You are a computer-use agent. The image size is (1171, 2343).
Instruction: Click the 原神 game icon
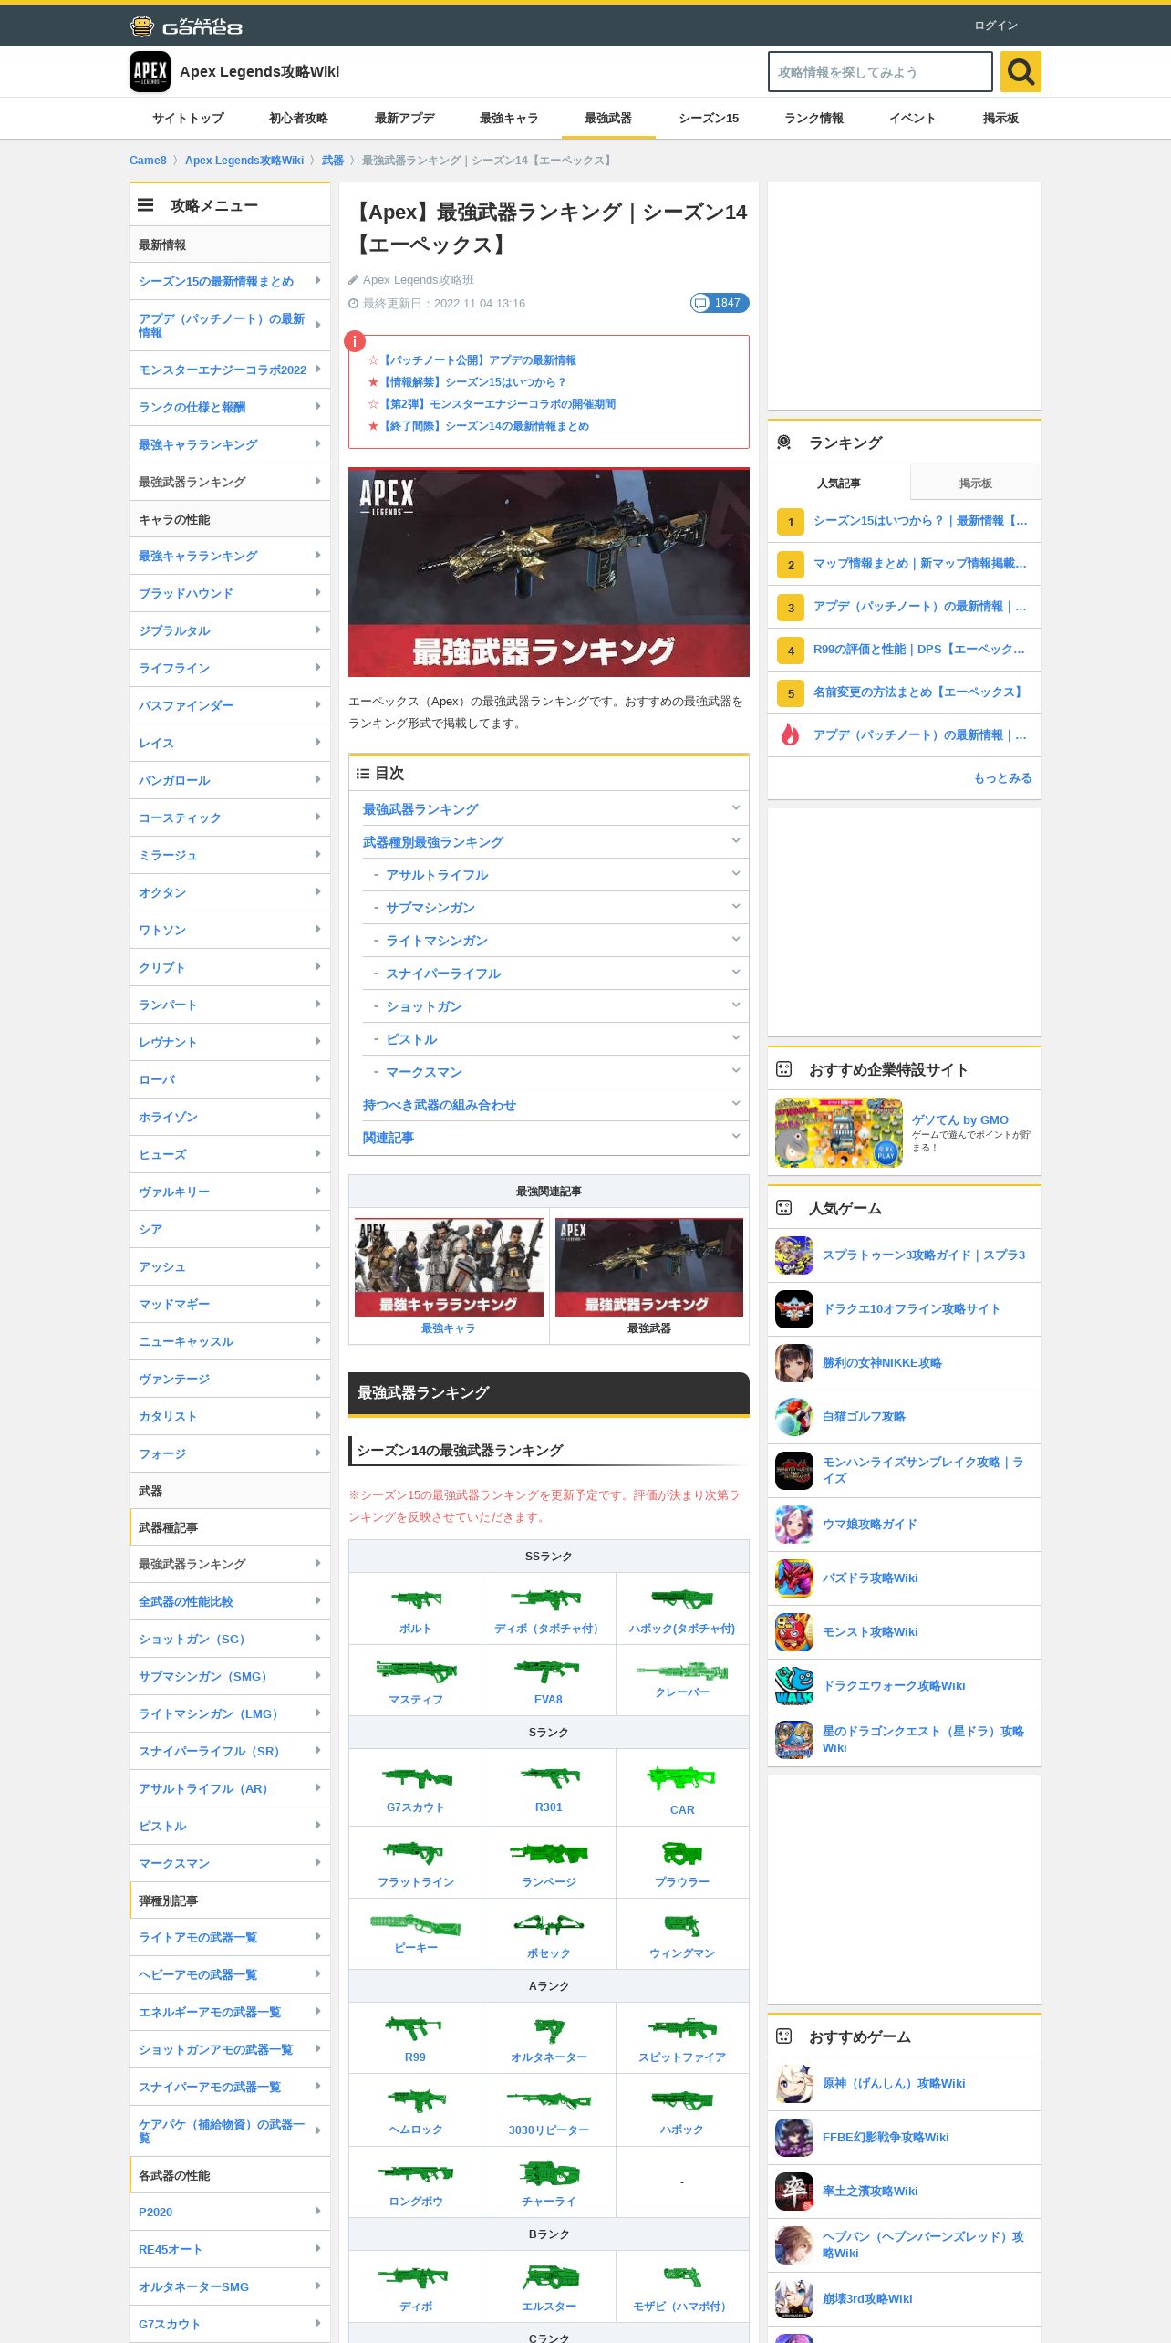click(x=794, y=2084)
